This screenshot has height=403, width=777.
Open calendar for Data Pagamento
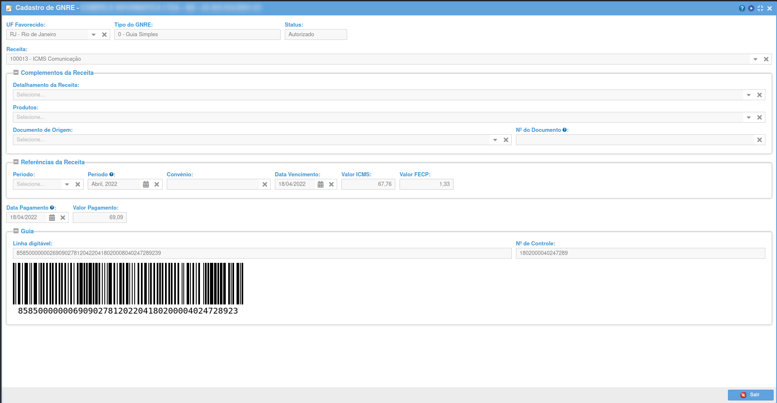52,218
